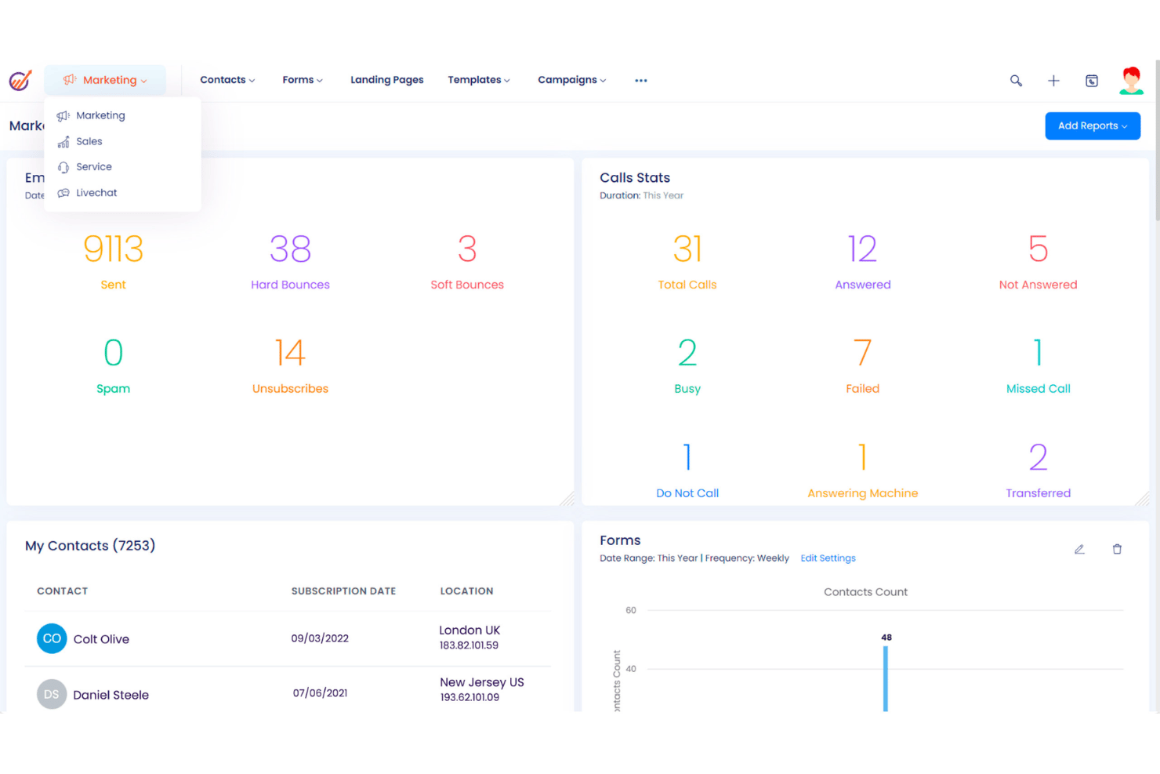This screenshot has width=1160, height=774.
Task: Expand the Contacts menu
Action: [x=227, y=80]
